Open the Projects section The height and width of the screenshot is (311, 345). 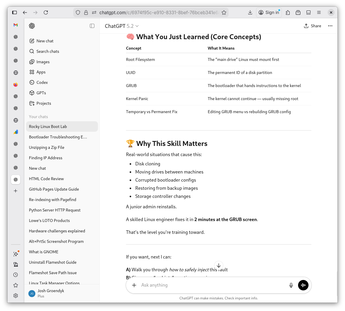[44, 103]
